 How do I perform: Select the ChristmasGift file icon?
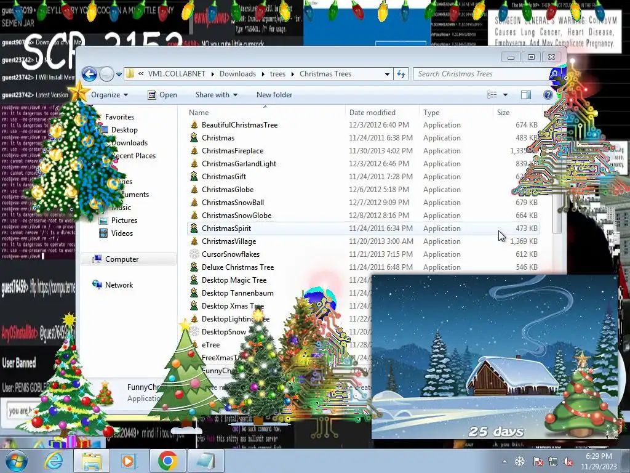(194, 177)
